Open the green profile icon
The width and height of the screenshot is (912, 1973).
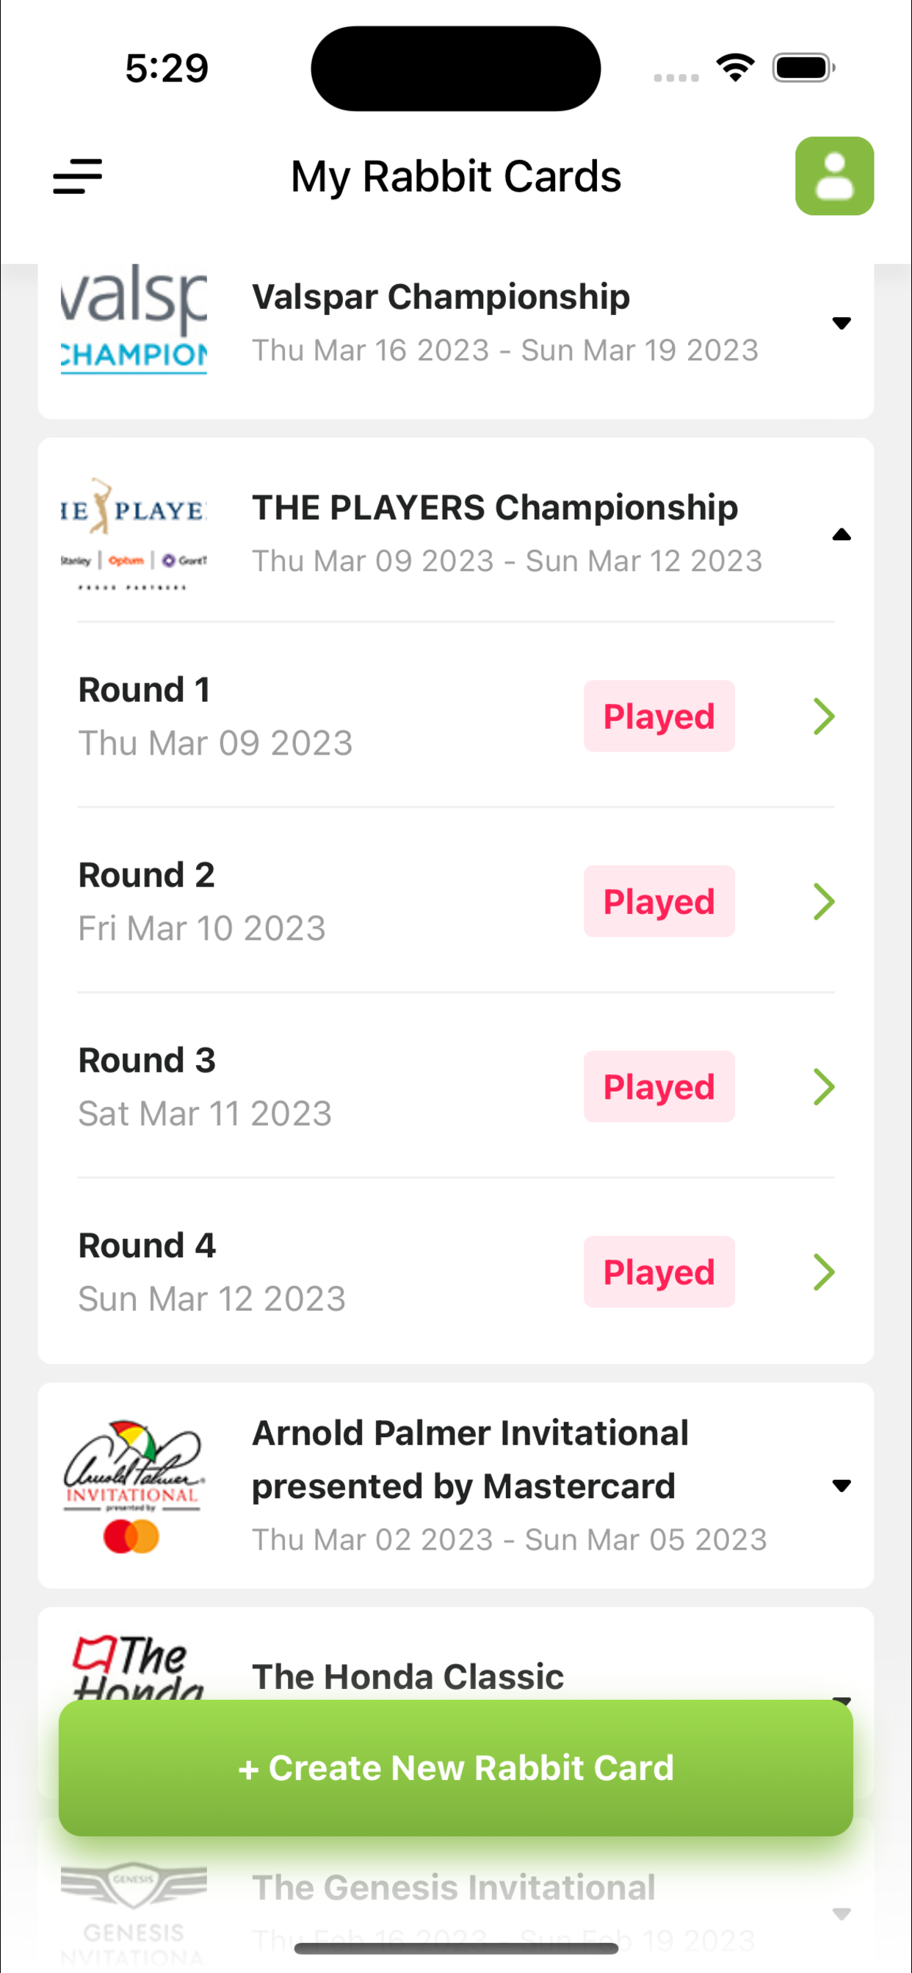coord(834,176)
